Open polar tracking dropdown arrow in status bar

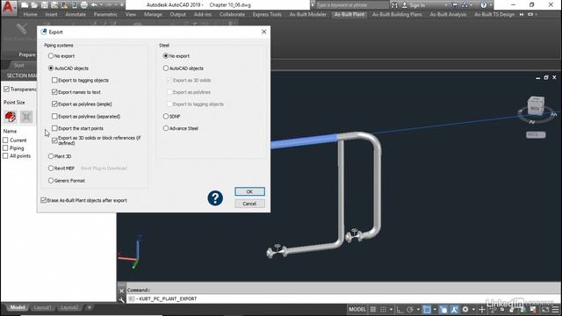tap(418, 309)
